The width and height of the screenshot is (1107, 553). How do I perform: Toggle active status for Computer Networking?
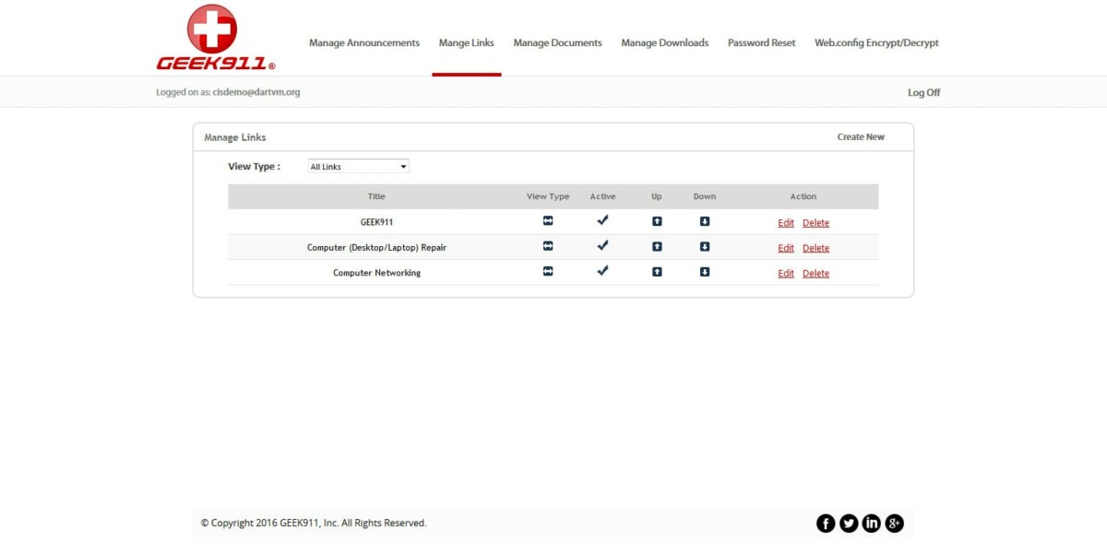click(x=602, y=270)
